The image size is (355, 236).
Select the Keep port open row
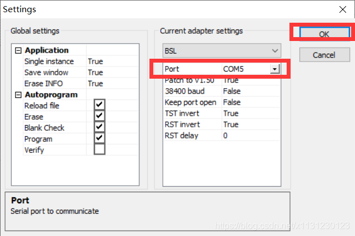192,102
